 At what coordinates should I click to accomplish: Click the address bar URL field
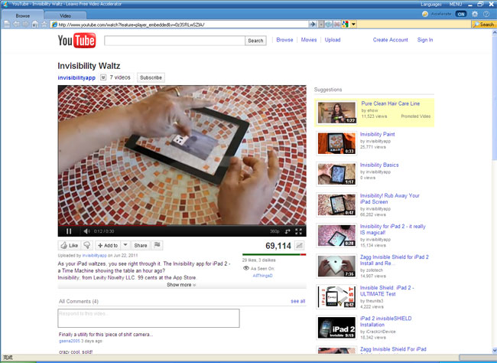180,25
